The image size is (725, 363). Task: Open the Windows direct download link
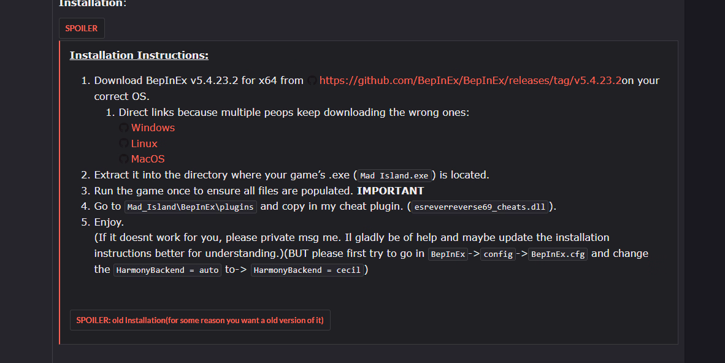153,128
